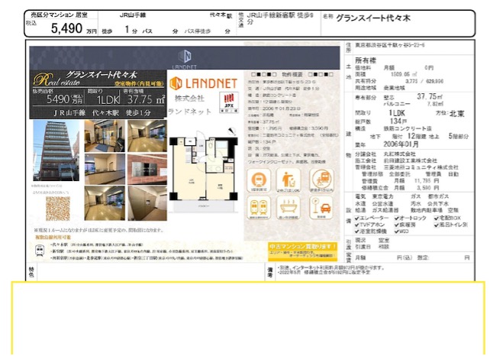
Task: Click the 物件概要 heading
Action: click(292, 74)
